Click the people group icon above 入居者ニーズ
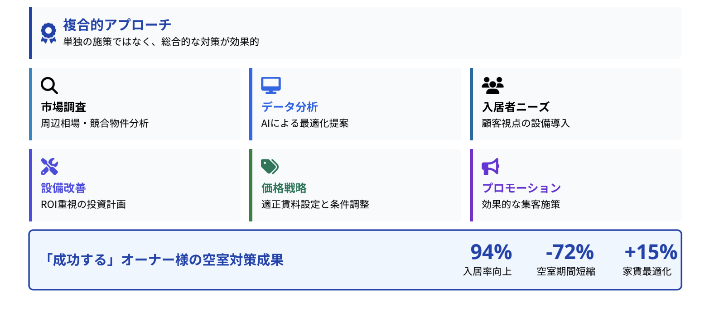705x317 pixels. tap(493, 86)
